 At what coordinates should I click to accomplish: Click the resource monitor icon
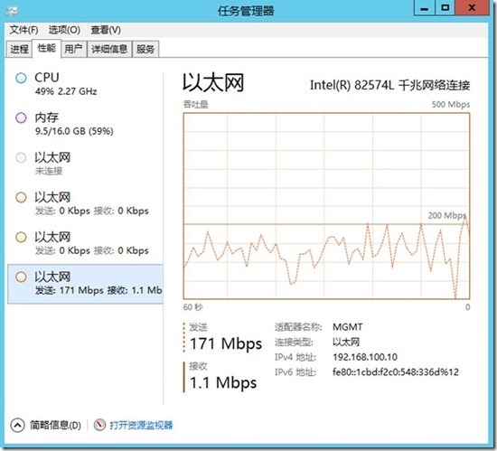coord(99,425)
